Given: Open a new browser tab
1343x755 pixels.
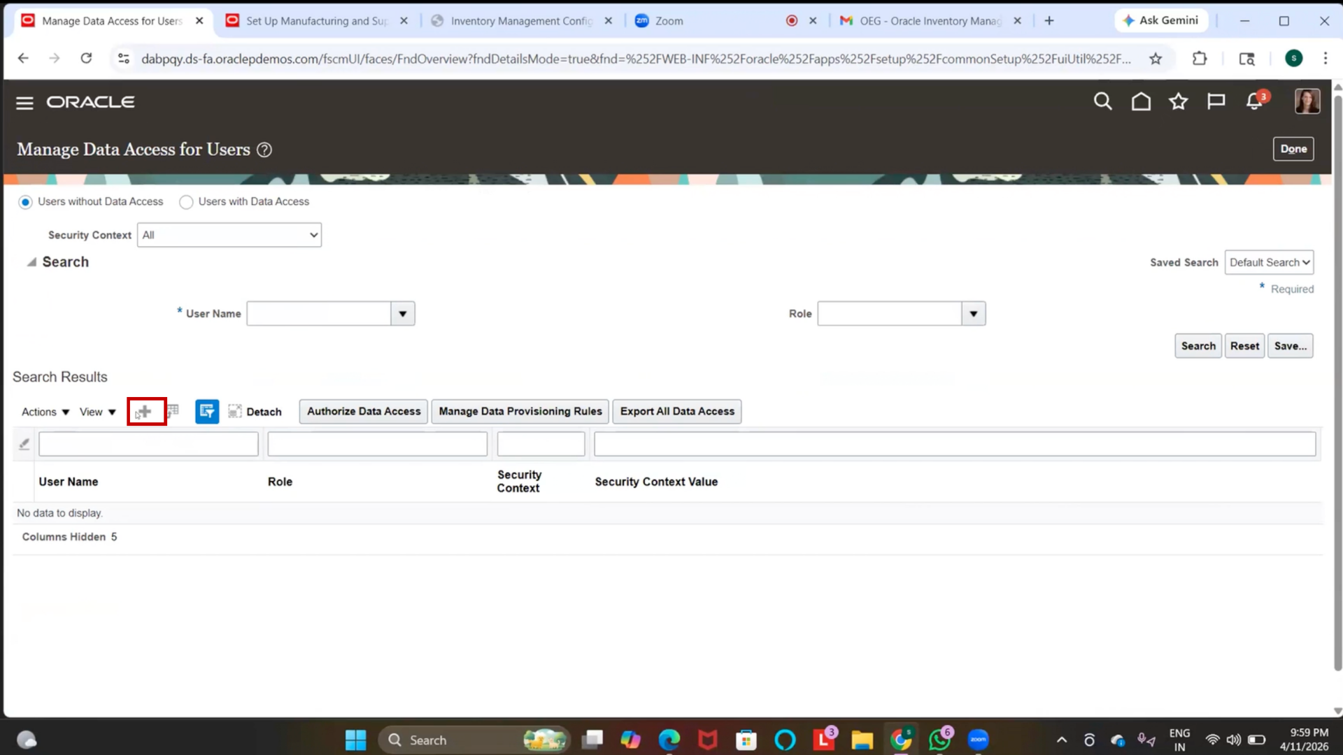Looking at the screenshot, I should 1049,21.
